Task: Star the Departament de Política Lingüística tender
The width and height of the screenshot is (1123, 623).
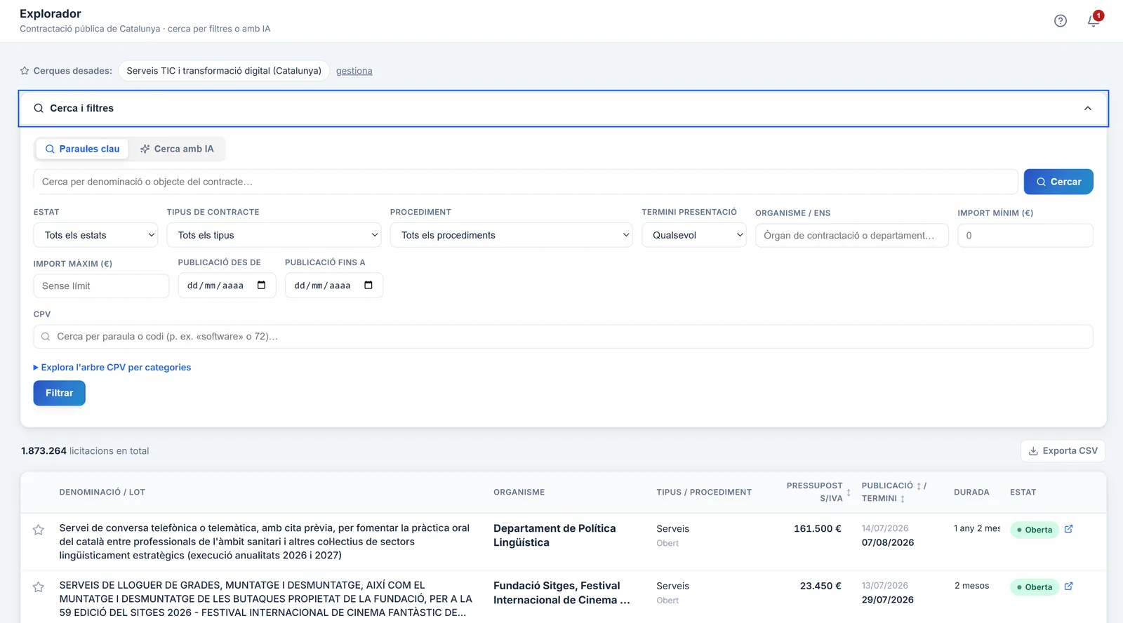Action: click(x=39, y=530)
